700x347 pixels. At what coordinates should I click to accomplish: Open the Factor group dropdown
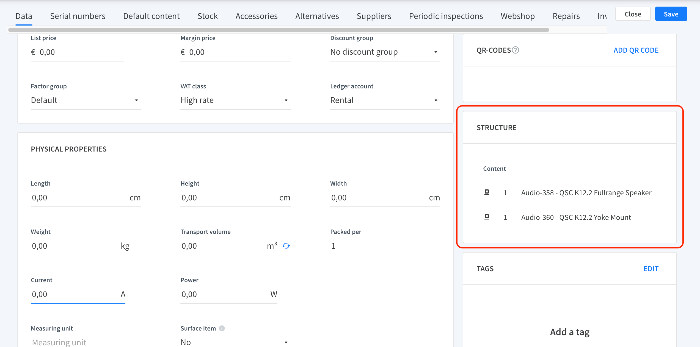coord(86,100)
